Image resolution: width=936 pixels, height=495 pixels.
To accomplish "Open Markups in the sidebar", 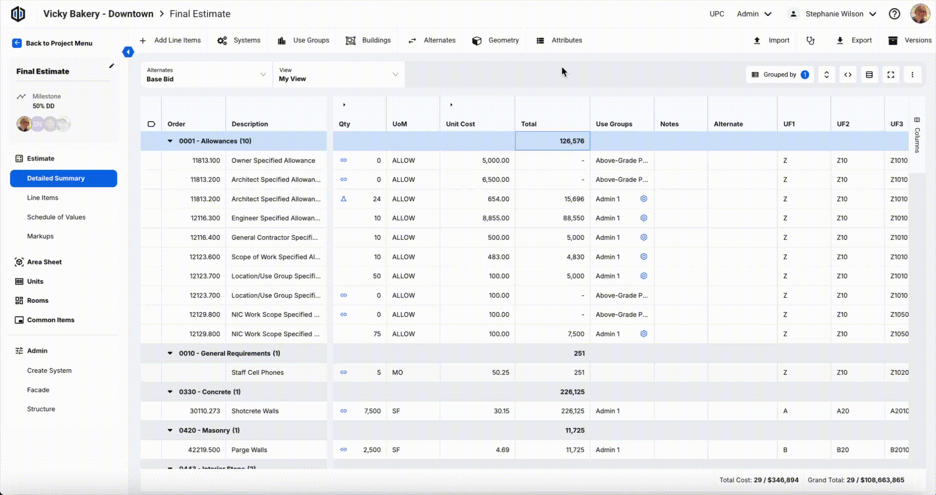I will [x=40, y=236].
